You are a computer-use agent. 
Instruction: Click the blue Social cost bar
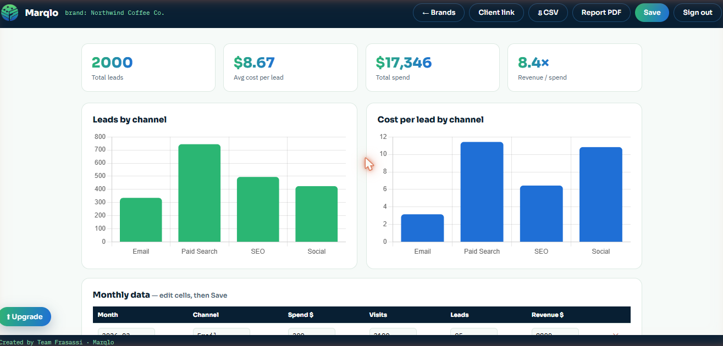pos(601,194)
